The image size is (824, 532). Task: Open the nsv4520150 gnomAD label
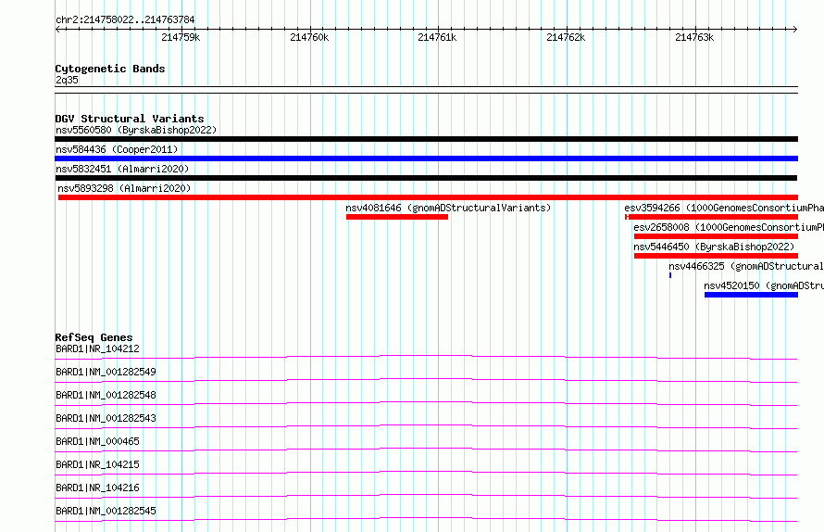click(x=764, y=285)
